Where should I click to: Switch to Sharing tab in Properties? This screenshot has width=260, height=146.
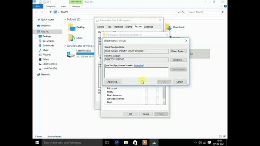pyautogui.click(x=129, y=27)
